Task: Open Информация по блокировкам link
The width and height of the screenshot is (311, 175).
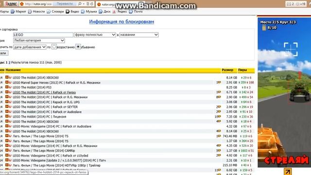Action: pos(121,21)
